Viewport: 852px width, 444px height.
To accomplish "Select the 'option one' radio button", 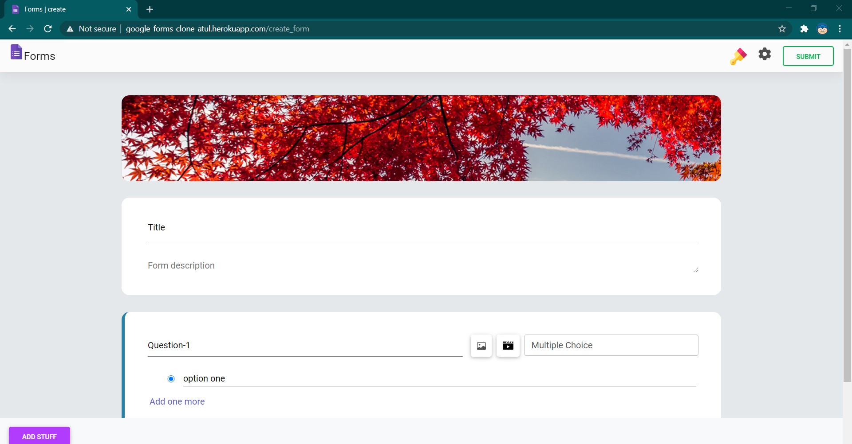I will click(x=171, y=379).
